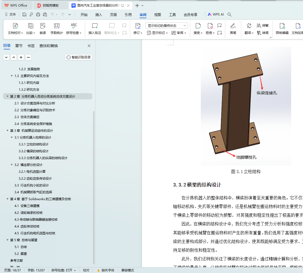This screenshot has width=303, height=273.
Task: Close the navigation side panel
Action: click(x=89, y=46)
